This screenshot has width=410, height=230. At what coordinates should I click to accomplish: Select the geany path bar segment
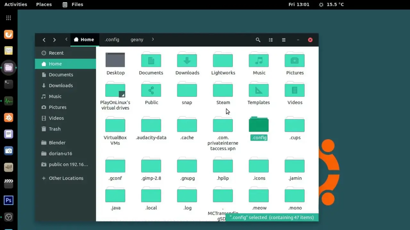click(x=137, y=40)
